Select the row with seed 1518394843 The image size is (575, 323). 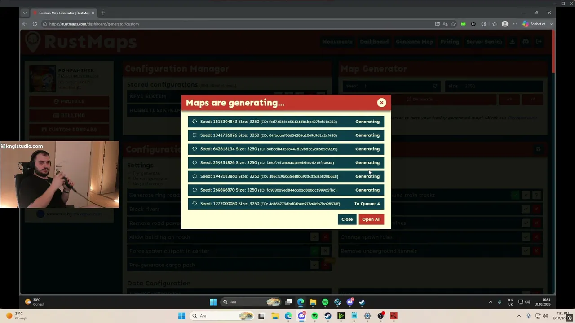pyautogui.click(x=286, y=122)
